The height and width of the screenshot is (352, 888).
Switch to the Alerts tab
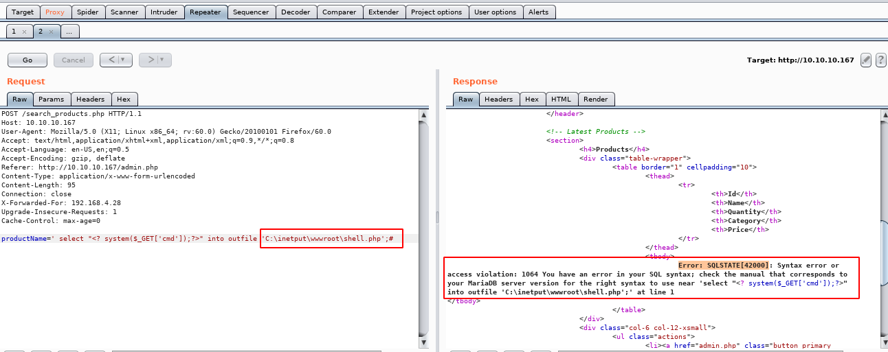point(539,12)
